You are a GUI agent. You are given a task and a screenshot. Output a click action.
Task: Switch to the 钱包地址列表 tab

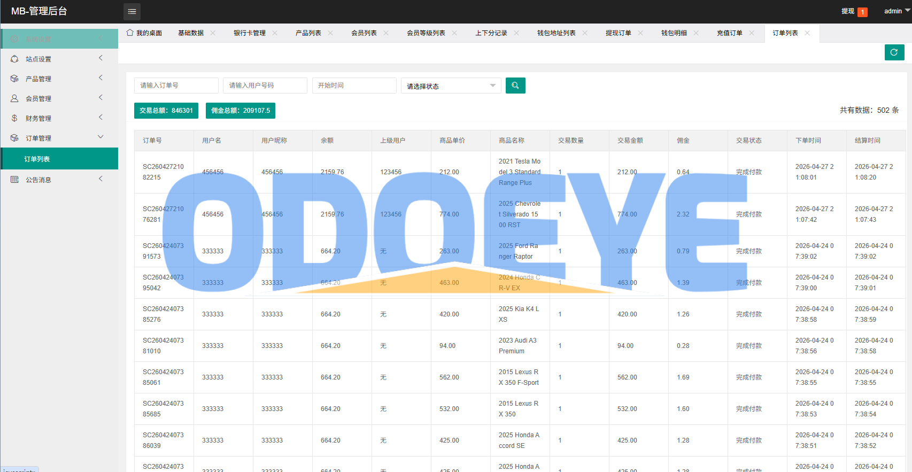pos(557,33)
